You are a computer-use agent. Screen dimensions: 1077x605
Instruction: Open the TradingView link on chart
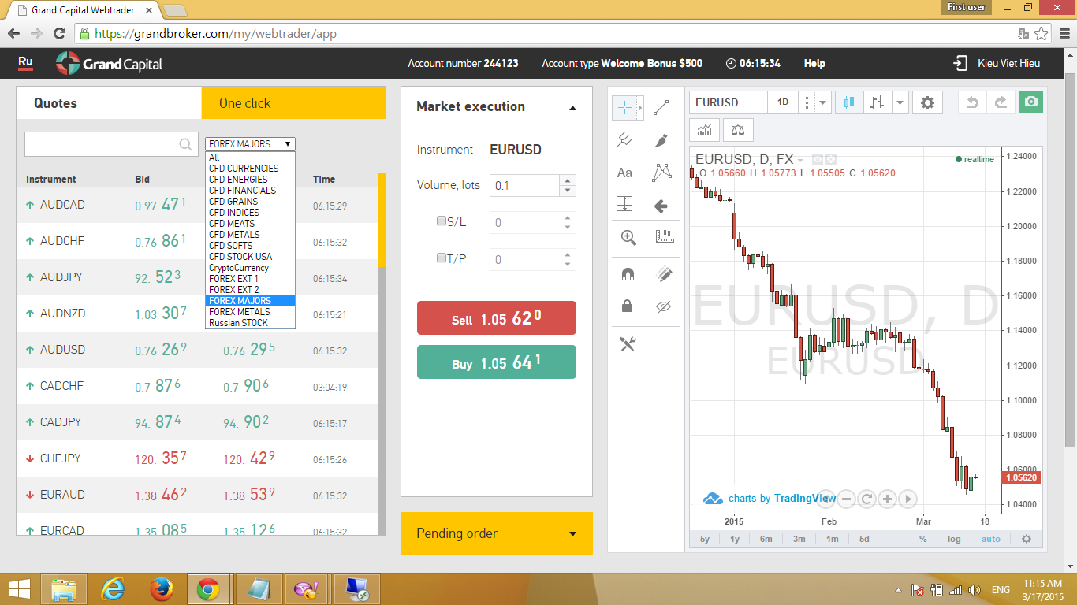coord(804,498)
